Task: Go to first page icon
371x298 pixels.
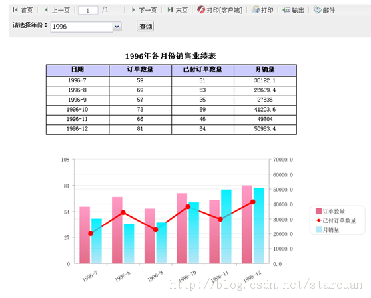Action: click(x=15, y=10)
